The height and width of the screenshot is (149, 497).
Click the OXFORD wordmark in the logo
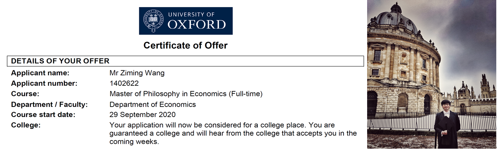[x=196, y=25]
